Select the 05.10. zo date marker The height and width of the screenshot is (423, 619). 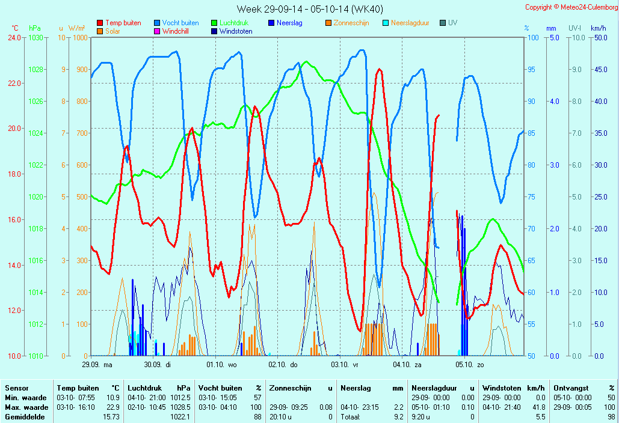[470, 364]
